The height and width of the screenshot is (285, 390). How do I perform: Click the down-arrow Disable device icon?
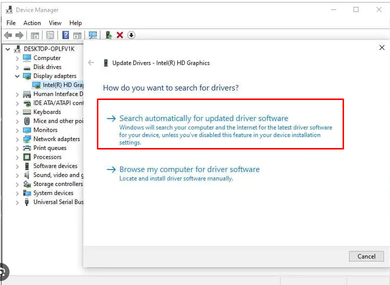click(131, 35)
